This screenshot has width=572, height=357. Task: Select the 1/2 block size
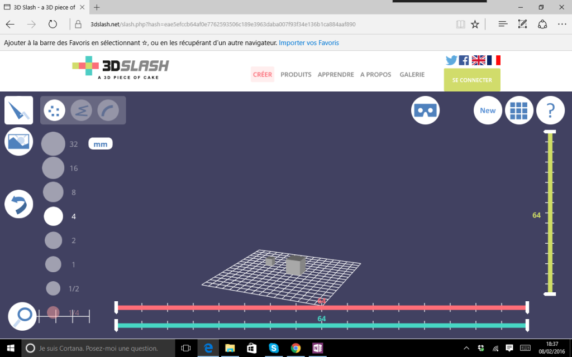pos(53,288)
